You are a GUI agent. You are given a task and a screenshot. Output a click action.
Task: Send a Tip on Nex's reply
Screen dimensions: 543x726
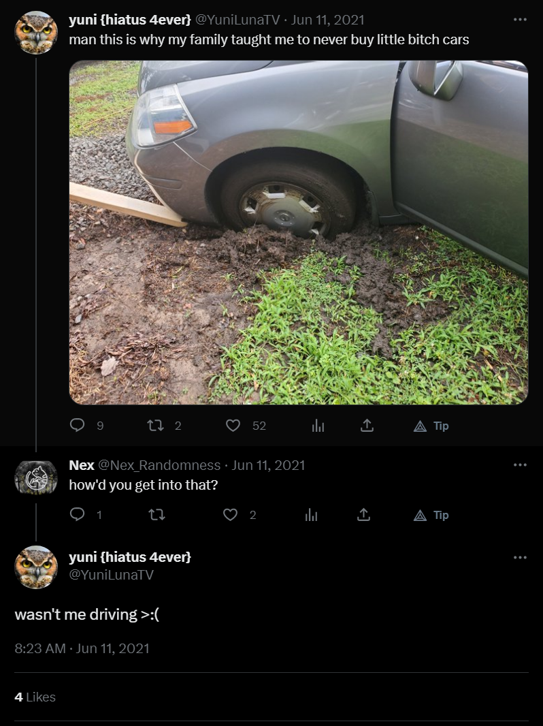[x=431, y=515]
